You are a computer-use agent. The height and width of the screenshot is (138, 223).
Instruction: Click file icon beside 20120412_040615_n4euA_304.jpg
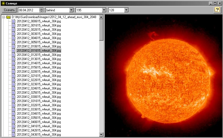point(14,122)
